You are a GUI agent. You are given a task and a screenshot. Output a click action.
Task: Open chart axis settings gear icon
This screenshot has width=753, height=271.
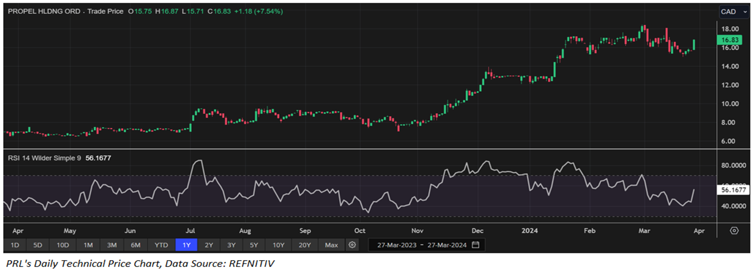734,231
